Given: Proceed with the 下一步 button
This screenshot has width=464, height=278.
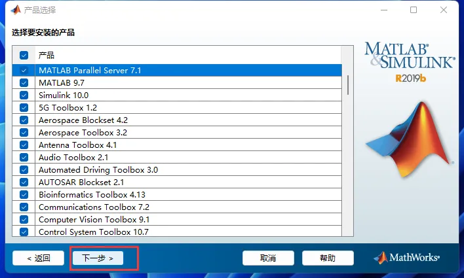Looking at the screenshot, I should [x=98, y=258].
